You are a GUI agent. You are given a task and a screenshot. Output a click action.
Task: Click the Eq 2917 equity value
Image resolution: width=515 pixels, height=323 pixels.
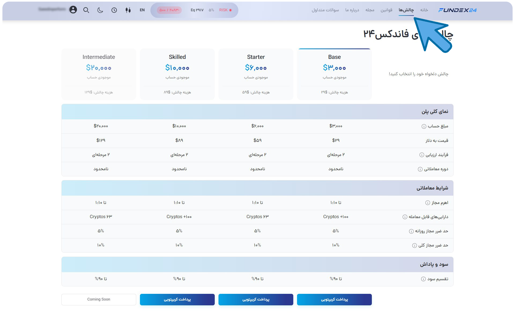pyautogui.click(x=197, y=10)
